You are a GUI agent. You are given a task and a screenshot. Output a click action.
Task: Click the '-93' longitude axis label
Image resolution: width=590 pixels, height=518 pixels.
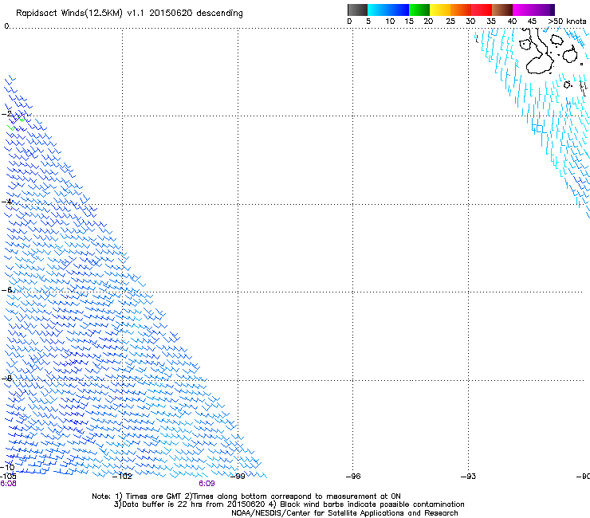tap(469, 477)
